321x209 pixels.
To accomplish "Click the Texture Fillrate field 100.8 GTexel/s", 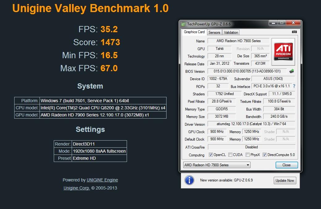I will pos(279,101).
